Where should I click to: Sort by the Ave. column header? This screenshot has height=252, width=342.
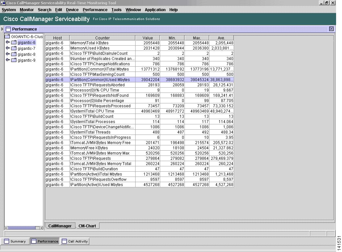222,38
